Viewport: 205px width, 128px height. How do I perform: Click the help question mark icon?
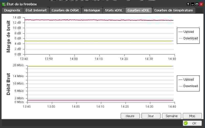point(188,4)
